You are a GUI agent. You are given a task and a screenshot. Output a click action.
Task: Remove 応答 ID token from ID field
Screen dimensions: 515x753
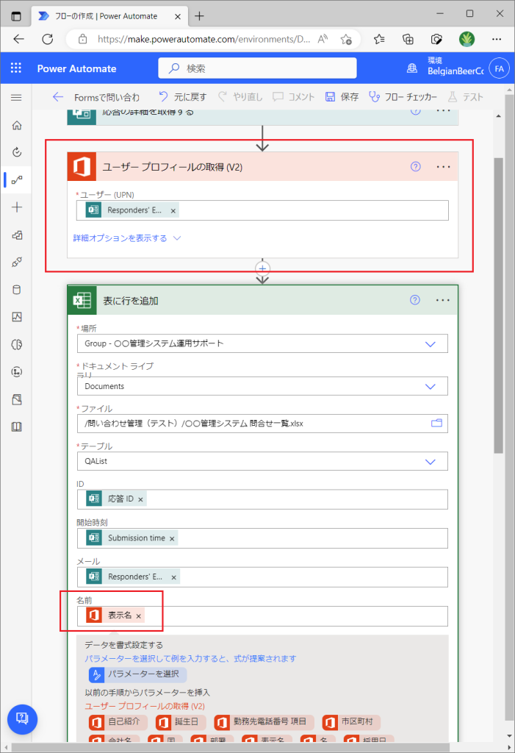[140, 499]
